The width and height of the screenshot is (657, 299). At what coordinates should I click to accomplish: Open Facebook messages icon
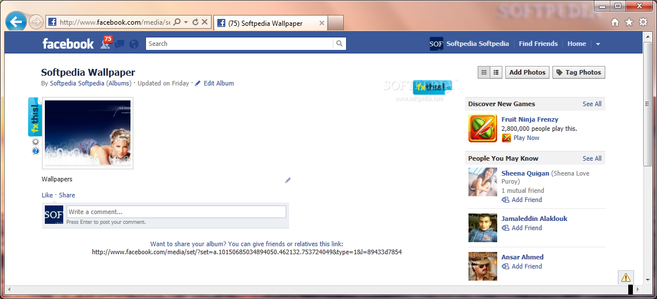click(x=120, y=44)
